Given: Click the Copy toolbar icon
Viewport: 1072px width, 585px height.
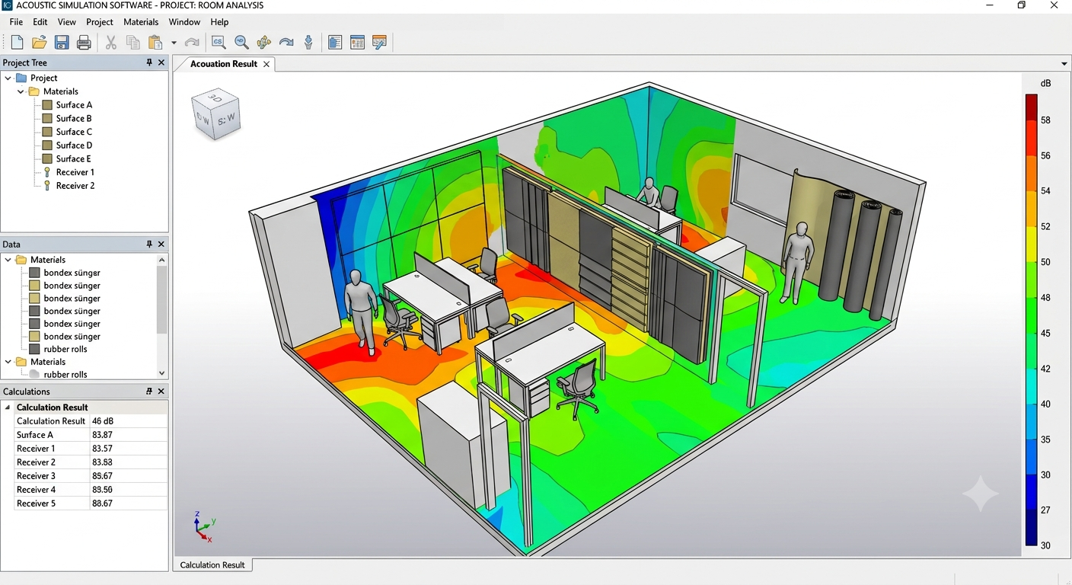Looking at the screenshot, I should click(133, 43).
